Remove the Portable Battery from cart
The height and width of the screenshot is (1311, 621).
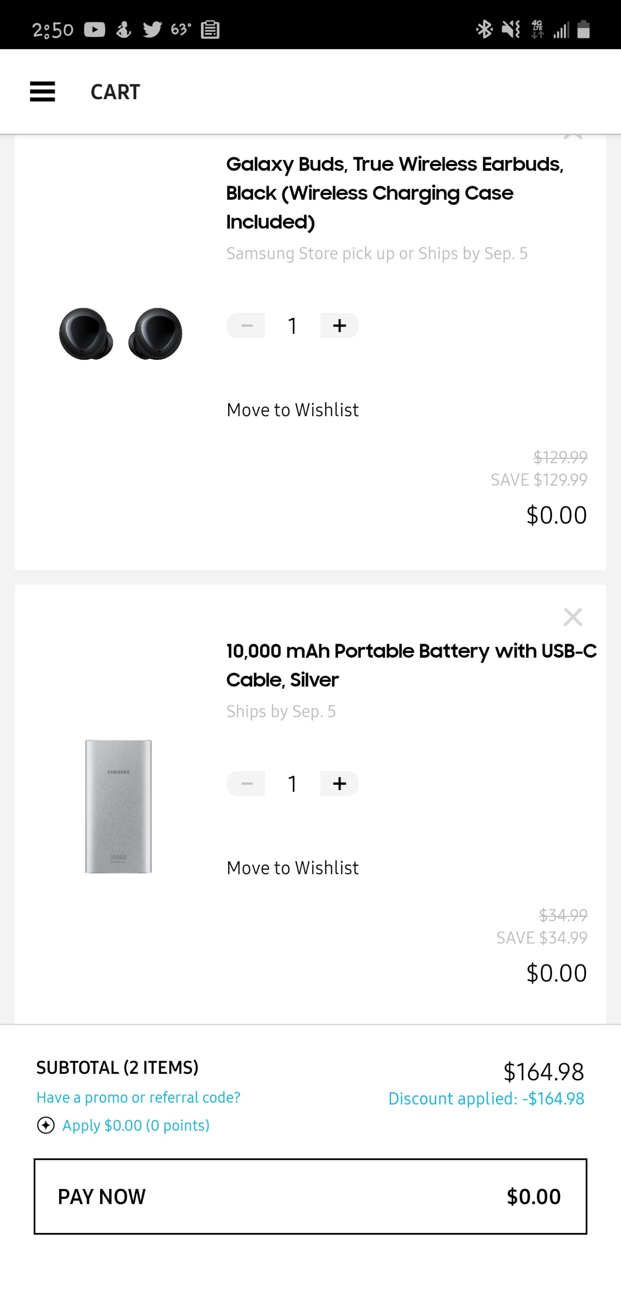click(572, 617)
